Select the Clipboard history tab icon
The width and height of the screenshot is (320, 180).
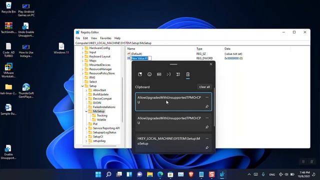coord(188,74)
